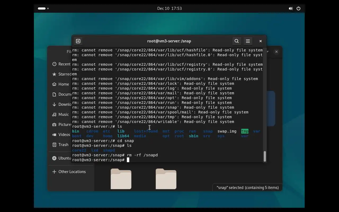Click the /snap/core22/864/var/spool/mail error line
This screenshot has width=339, height=212.
click(160, 112)
